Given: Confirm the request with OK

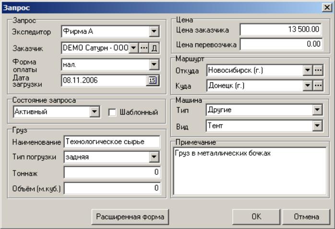Looking at the screenshot, I should pyautogui.click(x=256, y=217).
